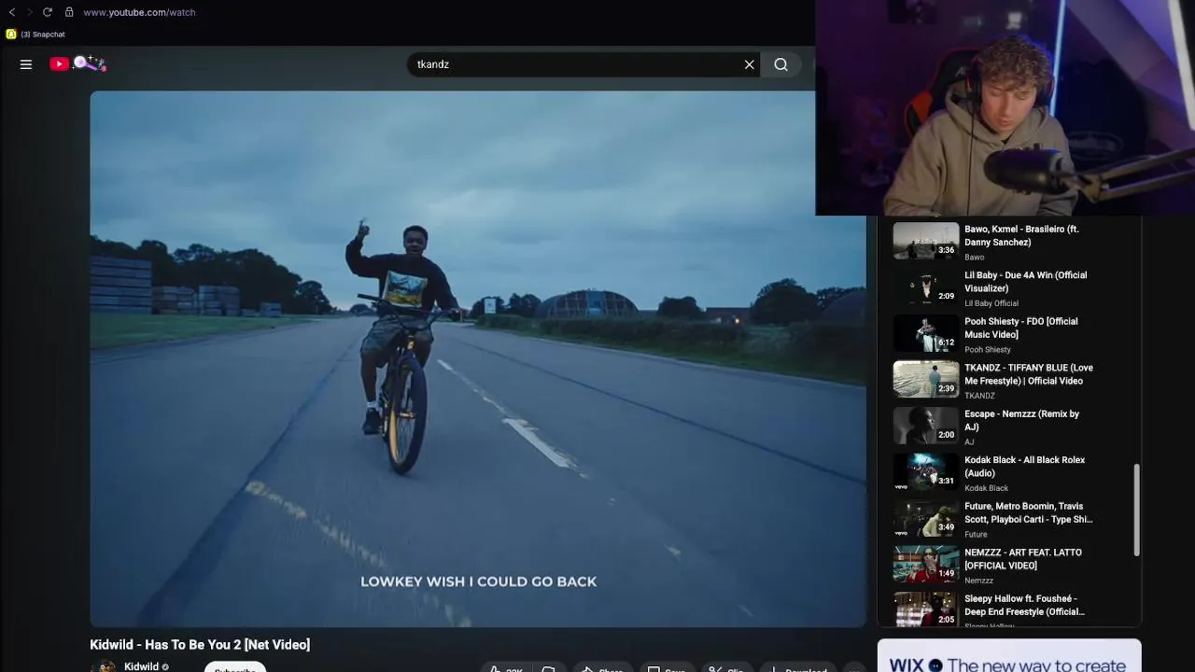Click the browser forward arrow

click(29, 12)
